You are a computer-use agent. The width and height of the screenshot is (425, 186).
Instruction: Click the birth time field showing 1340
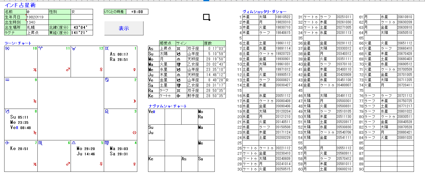37,22
